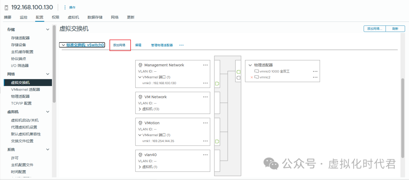Click the Management Network port group icon
Image resolution: width=409 pixels, height=180 pixels.
[140, 65]
